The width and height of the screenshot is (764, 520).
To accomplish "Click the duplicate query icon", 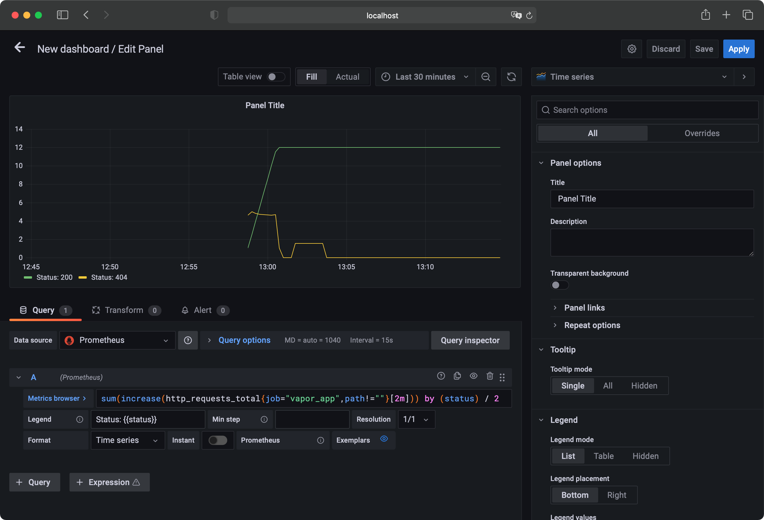I will point(457,377).
